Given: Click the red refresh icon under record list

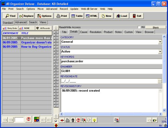Looking at the screenshot, I should point(29,119).
